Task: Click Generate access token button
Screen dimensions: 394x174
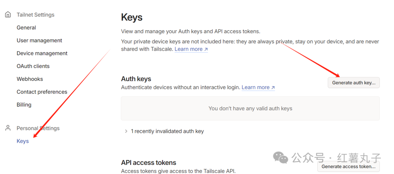Action: pyautogui.click(x=348, y=166)
